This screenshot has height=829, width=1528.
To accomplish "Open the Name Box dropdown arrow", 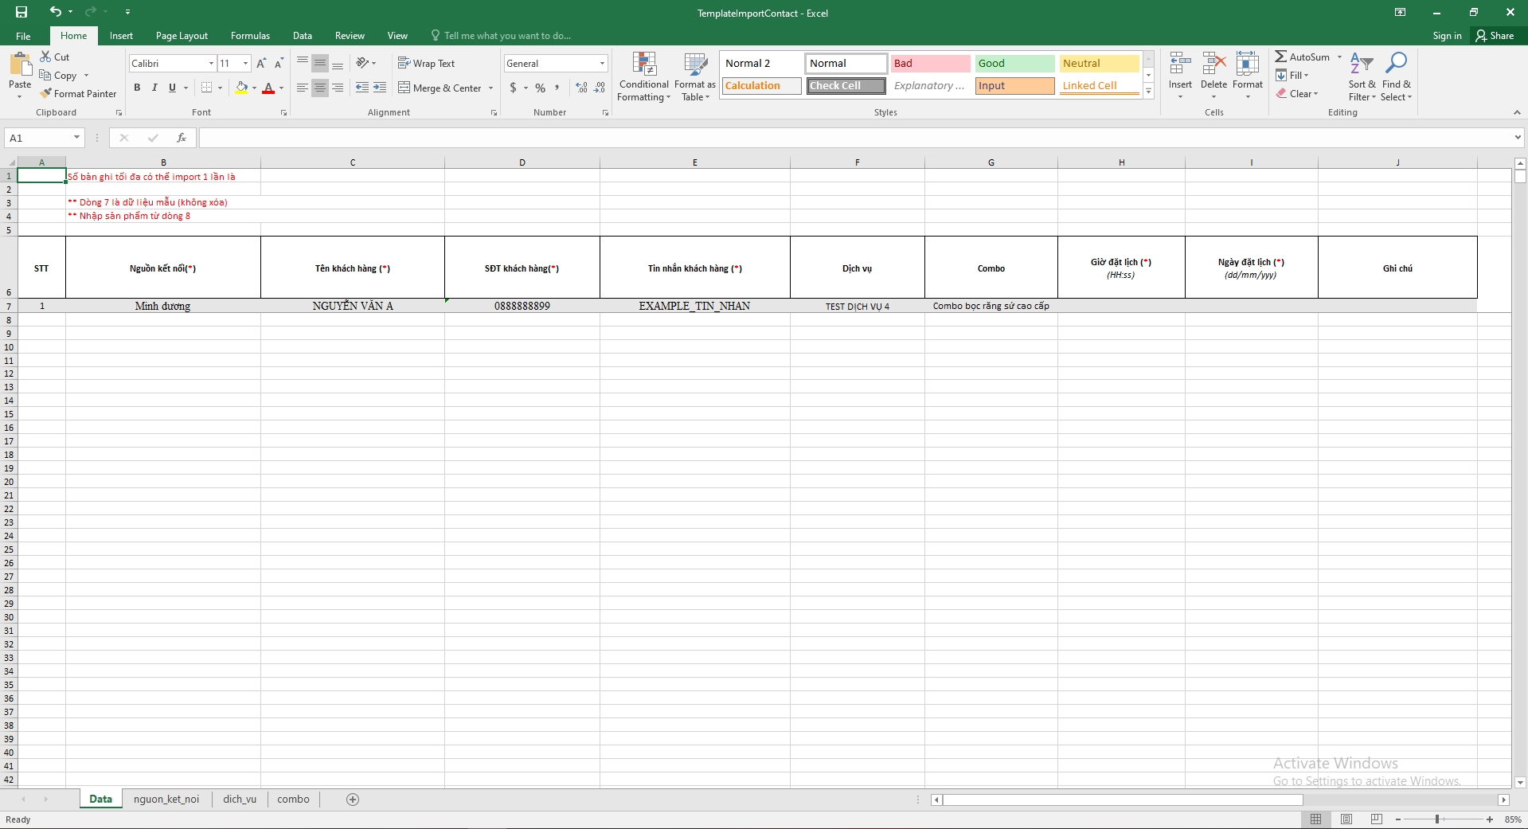I will [x=76, y=138].
